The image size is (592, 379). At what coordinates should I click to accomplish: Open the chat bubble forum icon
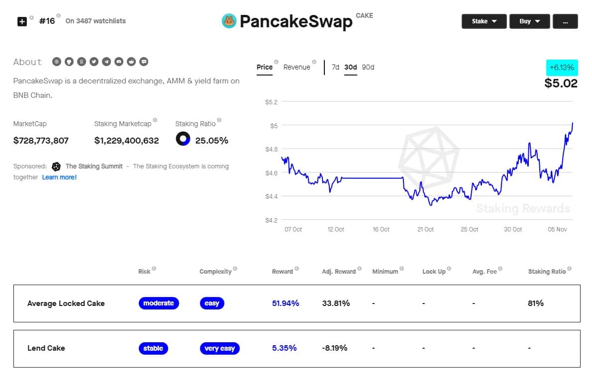point(144,62)
